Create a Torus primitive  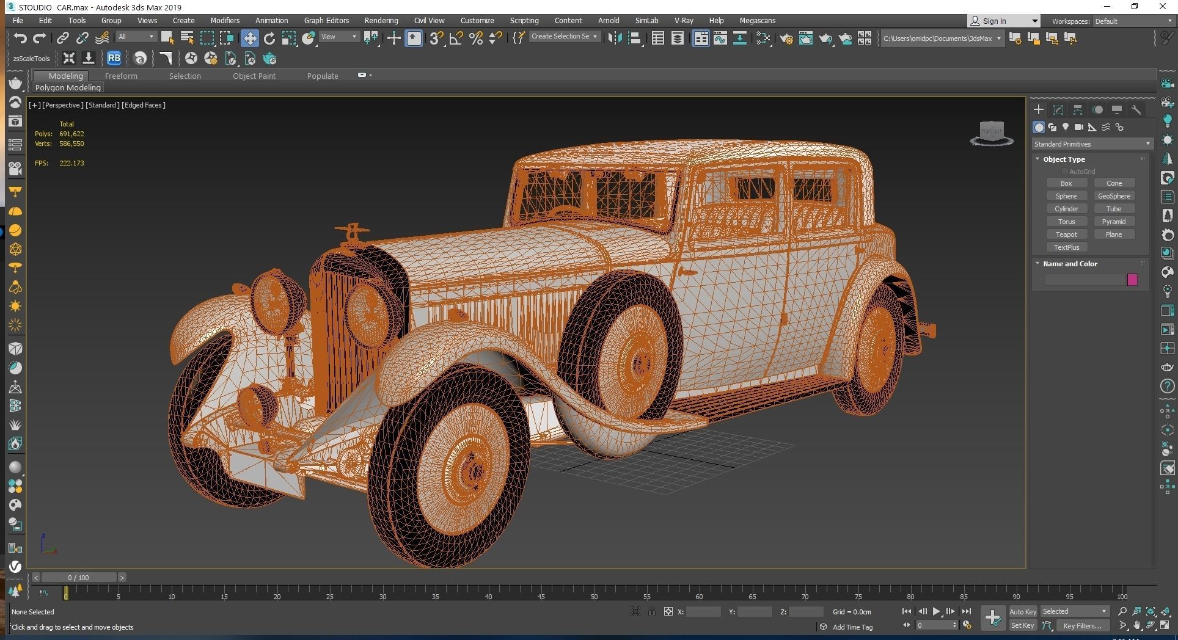[1066, 222]
